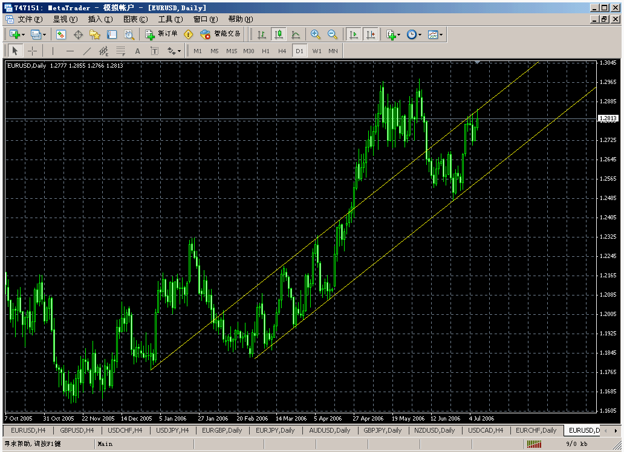This screenshot has width=624, height=452.
Task: Open the Data Window crosshair icon
Action: pos(78,34)
